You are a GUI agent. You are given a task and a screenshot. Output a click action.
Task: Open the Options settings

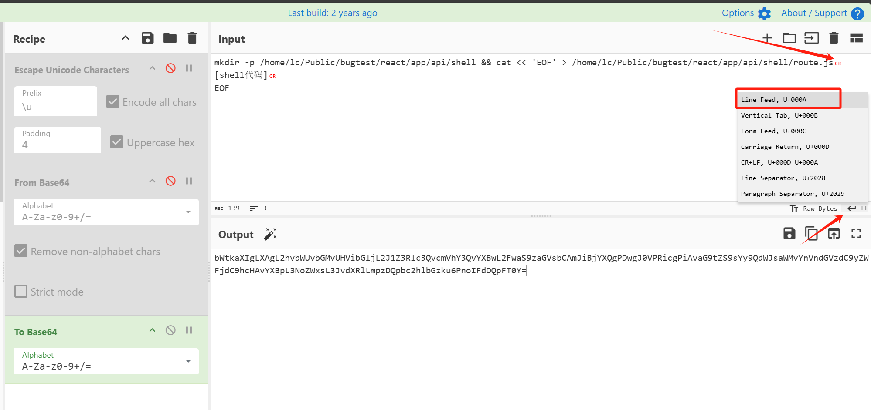coord(746,13)
